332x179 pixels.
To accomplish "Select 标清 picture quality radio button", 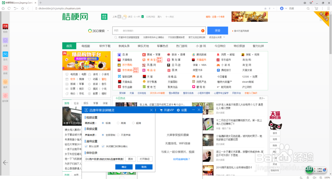I will click(103, 123).
